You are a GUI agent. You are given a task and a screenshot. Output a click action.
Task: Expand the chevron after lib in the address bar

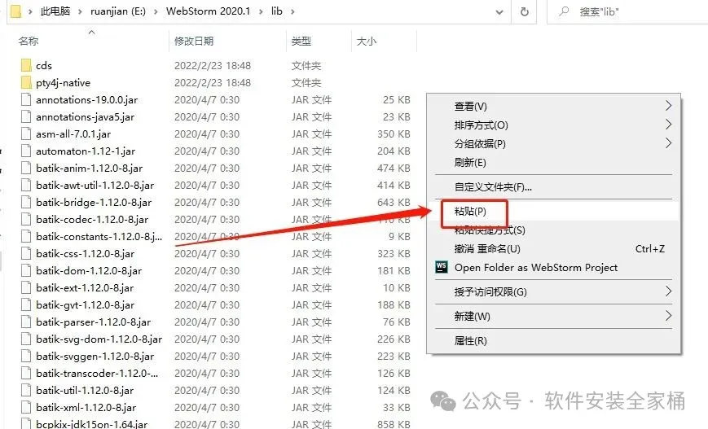click(292, 11)
